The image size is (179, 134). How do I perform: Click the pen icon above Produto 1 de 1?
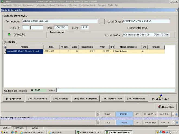160,96
